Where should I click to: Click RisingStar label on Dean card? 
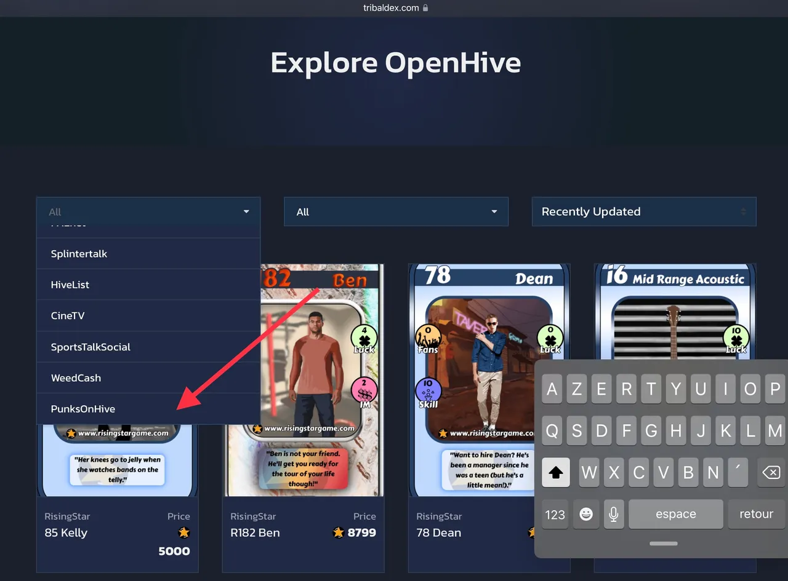pyautogui.click(x=439, y=516)
